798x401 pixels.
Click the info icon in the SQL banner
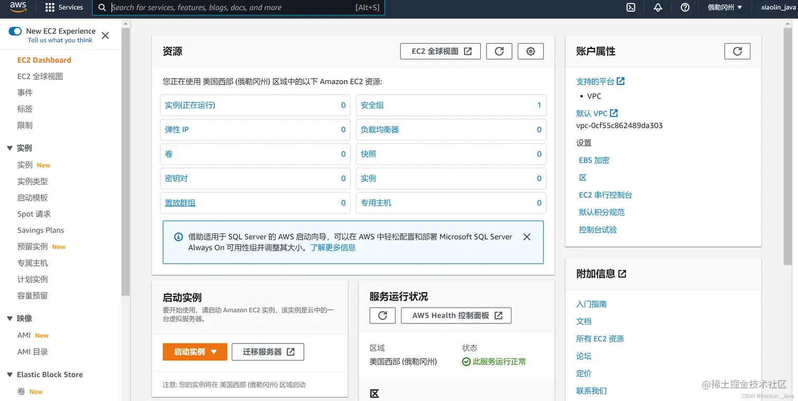pyautogui.click(x=178, y=237)
